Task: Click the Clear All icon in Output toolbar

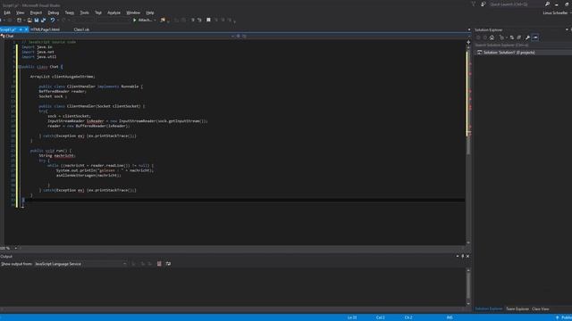Action: (159, 264)
